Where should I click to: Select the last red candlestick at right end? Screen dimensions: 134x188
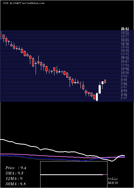[x=105, y=81]
